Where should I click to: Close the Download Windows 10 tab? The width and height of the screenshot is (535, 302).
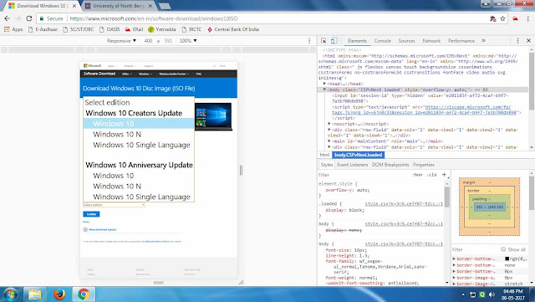(74, 6)
